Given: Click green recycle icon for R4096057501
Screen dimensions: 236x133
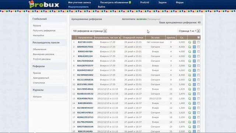Looking at the screenshot, I should tap(190, 47).
